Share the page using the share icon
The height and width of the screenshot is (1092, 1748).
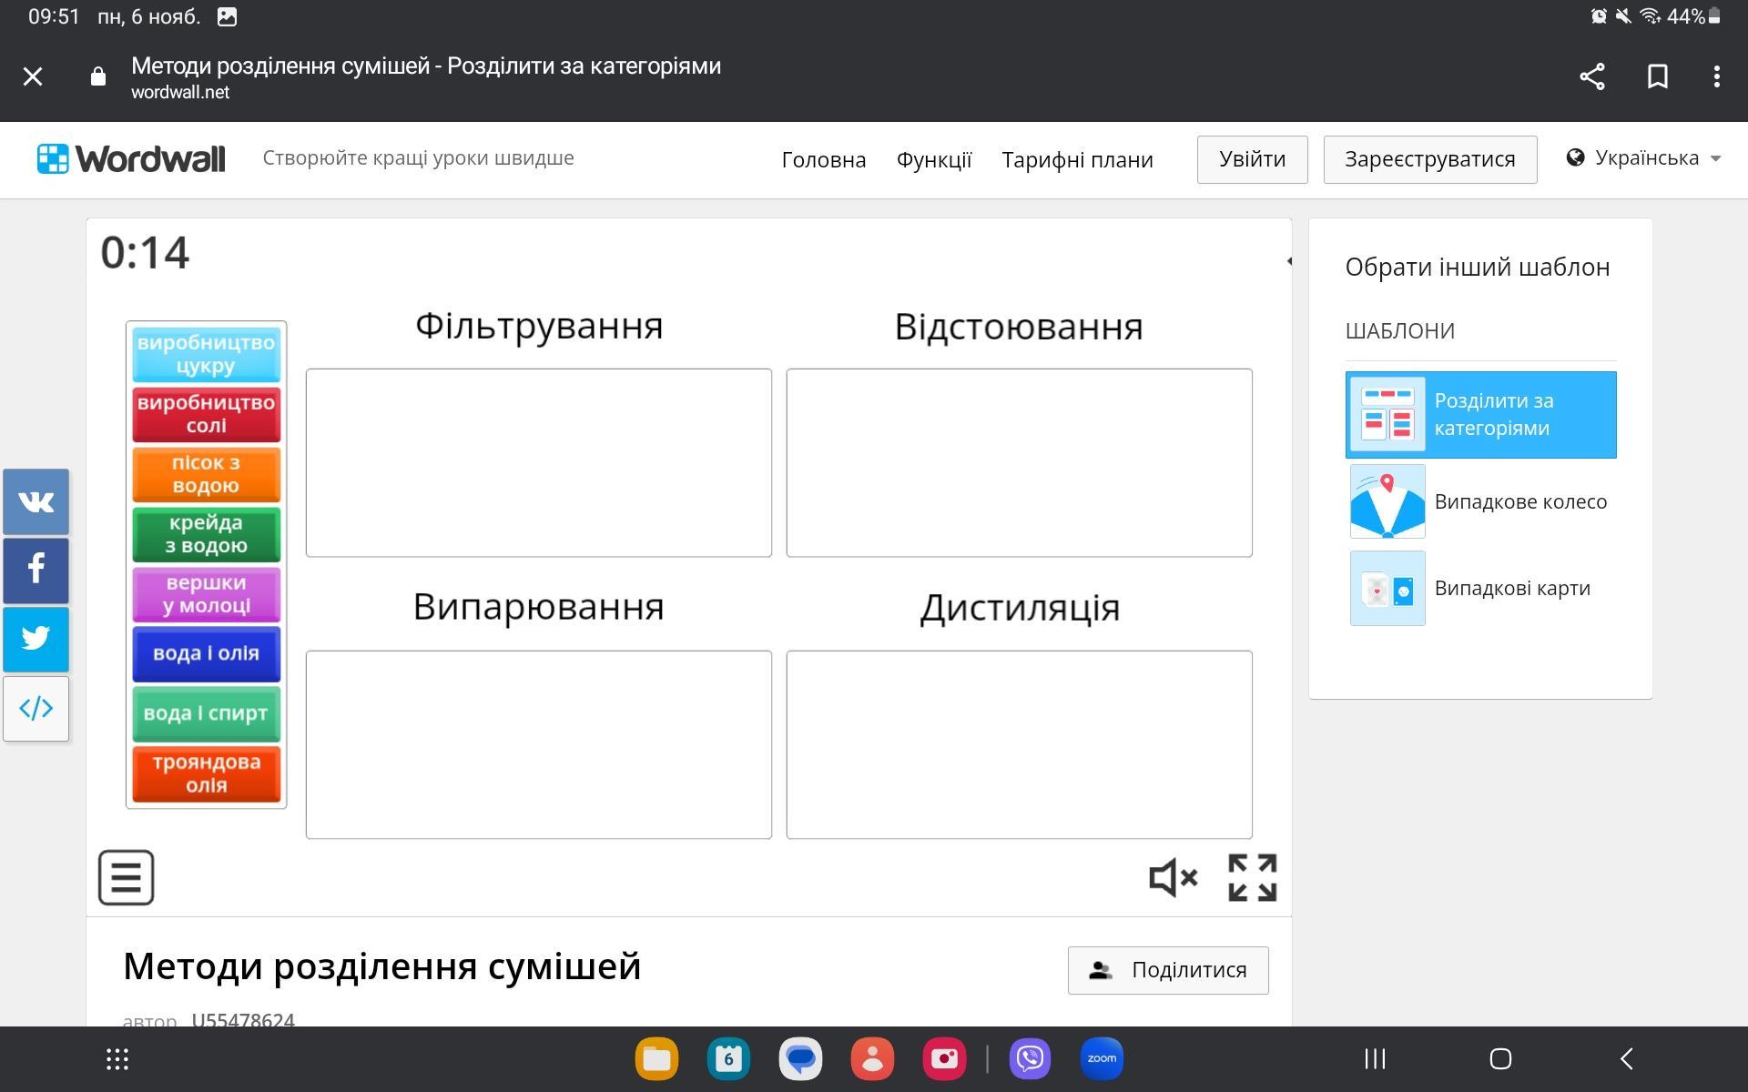1591,76
